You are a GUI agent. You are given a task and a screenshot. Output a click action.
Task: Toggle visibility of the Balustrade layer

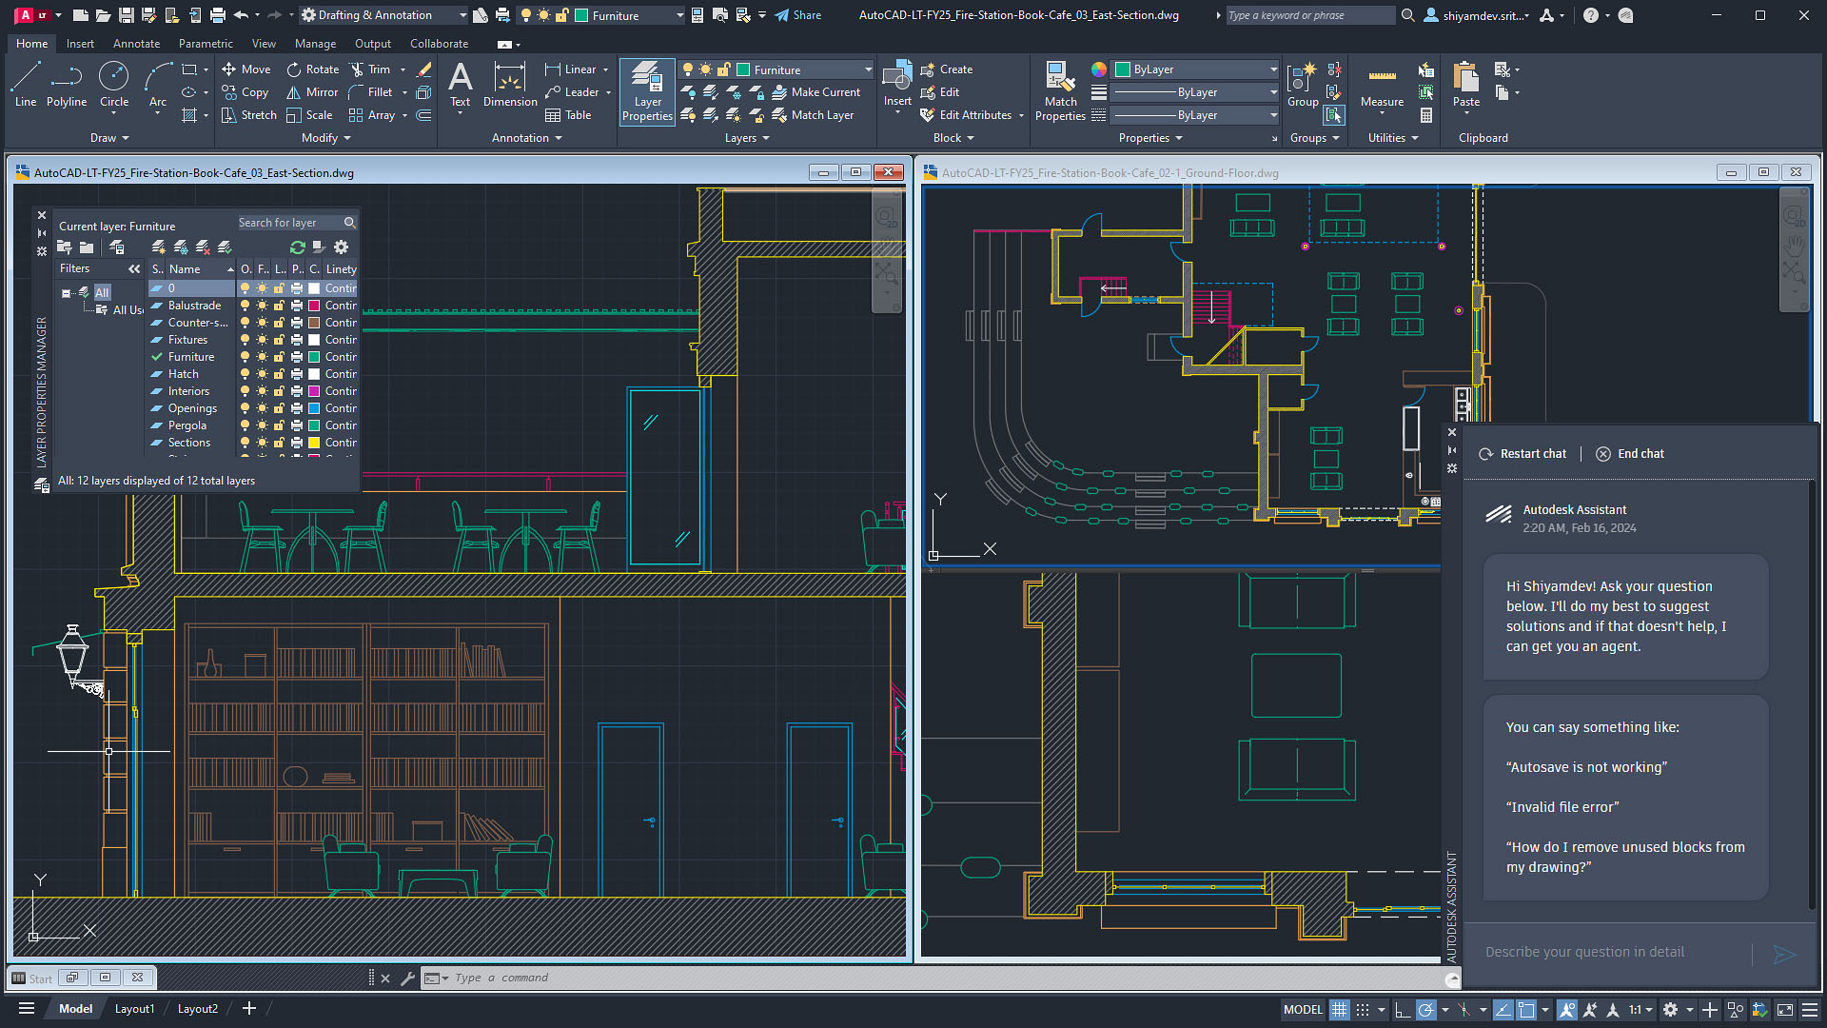pyautogui.click(x=245, y=305)
